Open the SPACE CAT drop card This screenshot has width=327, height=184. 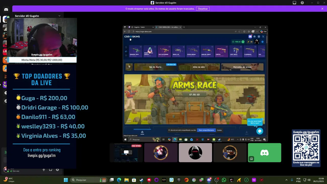(178, 51)
